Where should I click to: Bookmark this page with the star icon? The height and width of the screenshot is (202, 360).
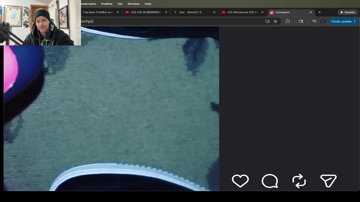[276, 21]
